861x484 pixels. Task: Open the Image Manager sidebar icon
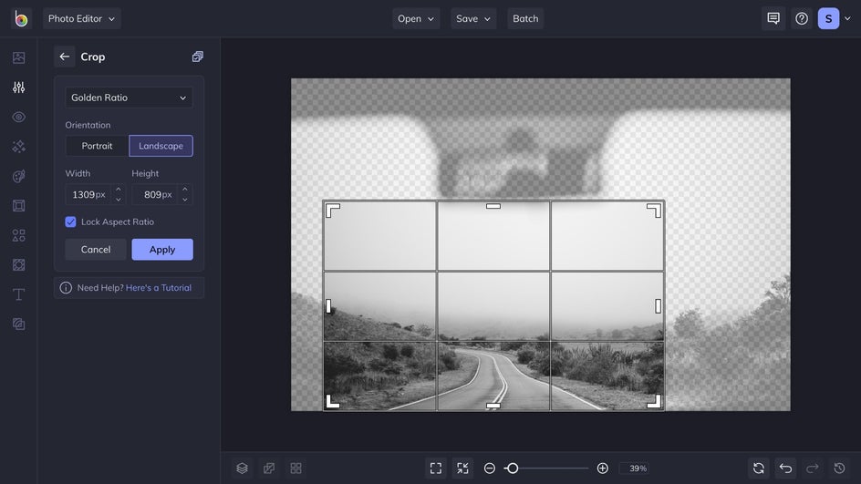(18, 57)
